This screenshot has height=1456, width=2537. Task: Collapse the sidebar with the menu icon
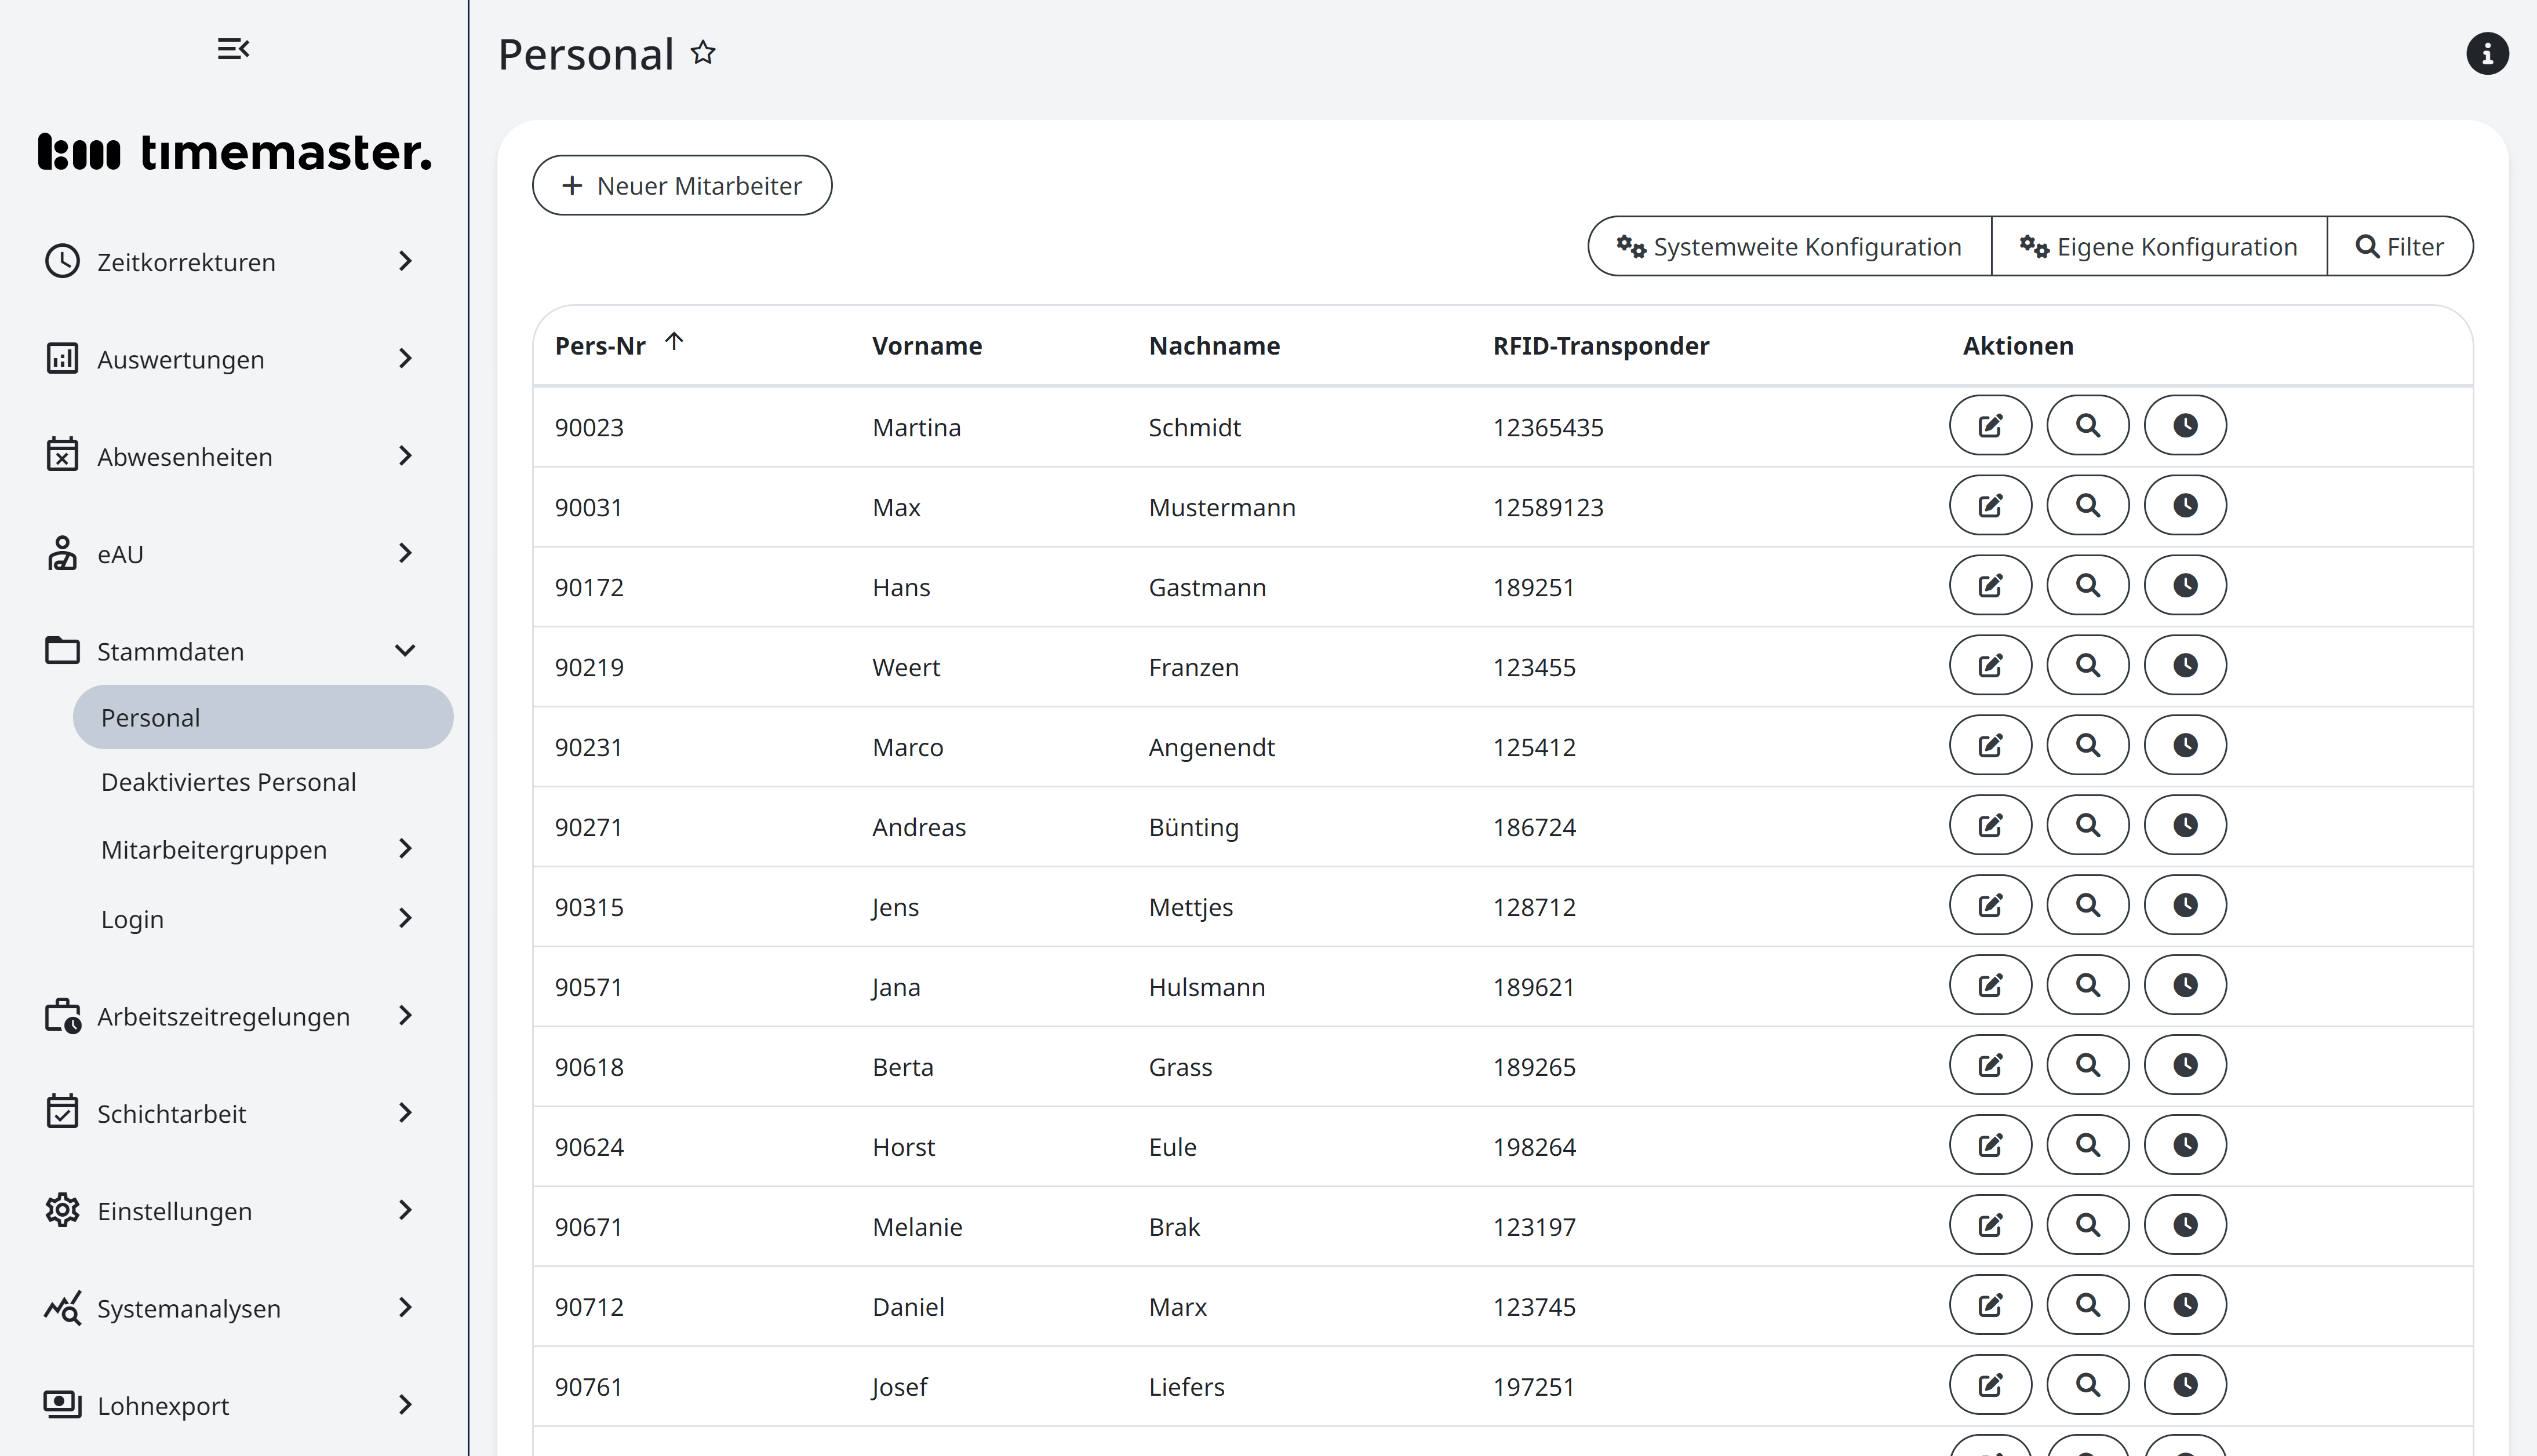tap(233, 49)
